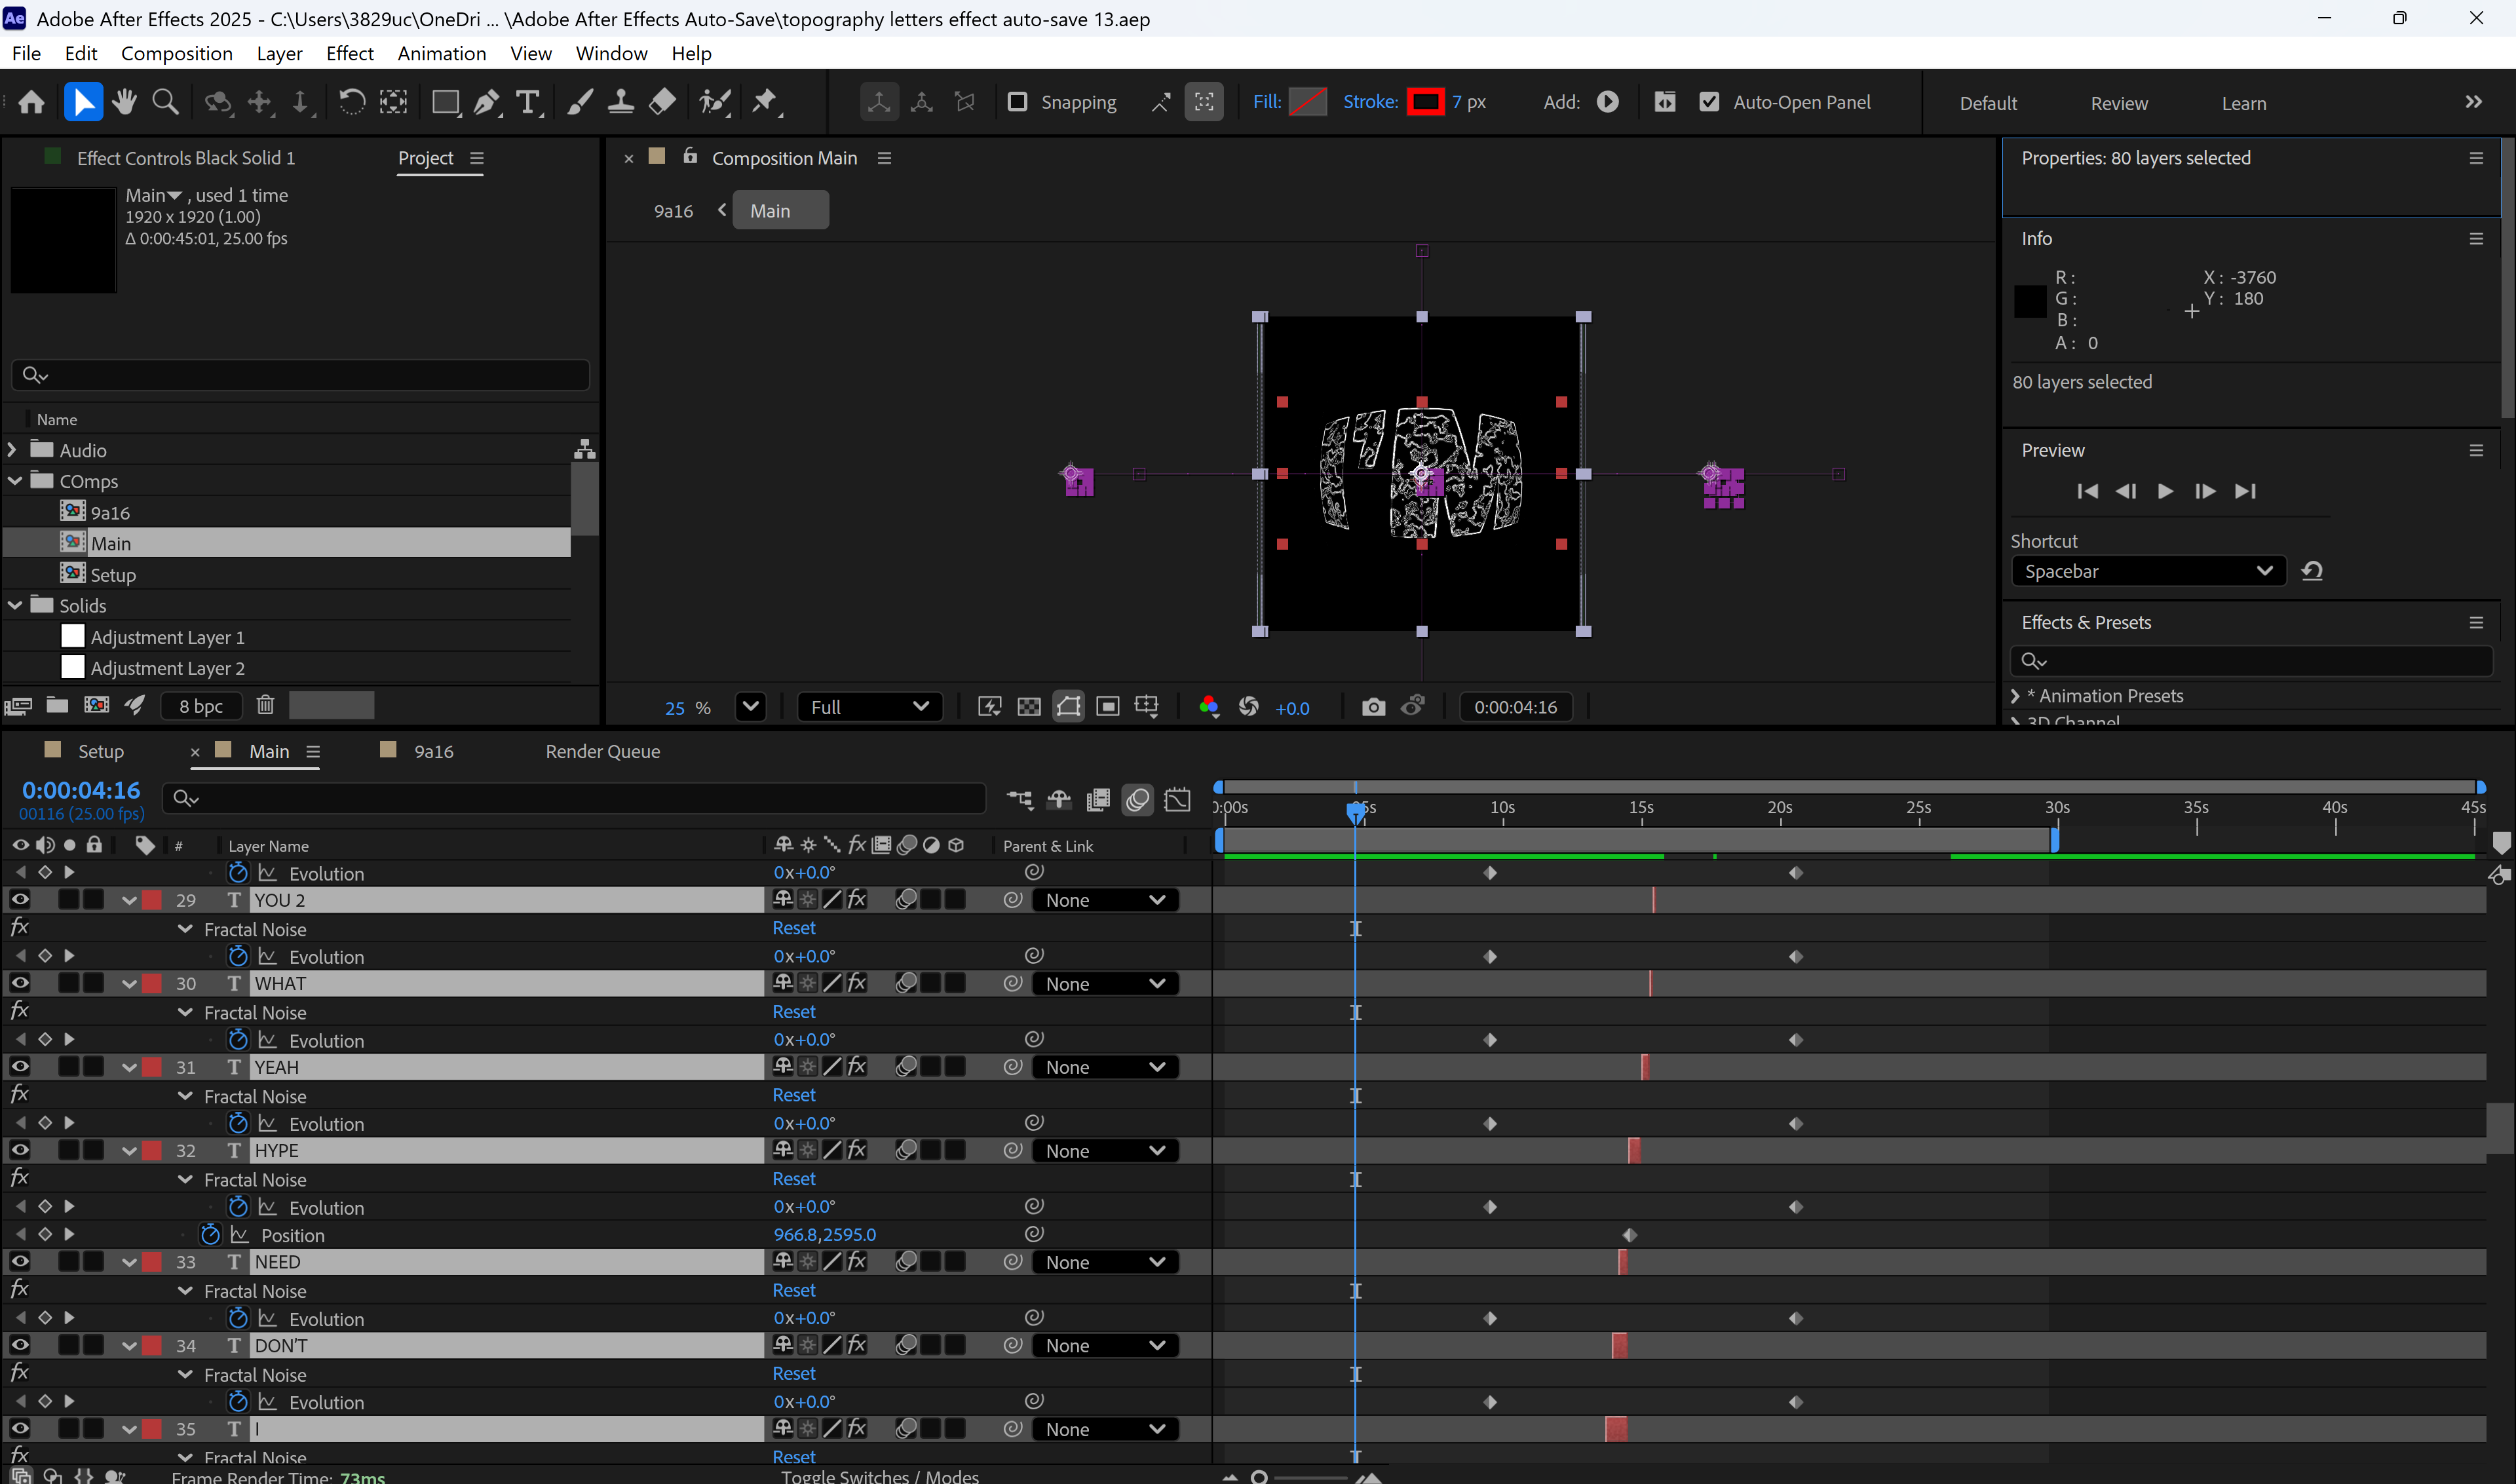Switch to the Render Queue tab
The width and height of the screenshot is (2516, 1484).
(x=602, y=751)
